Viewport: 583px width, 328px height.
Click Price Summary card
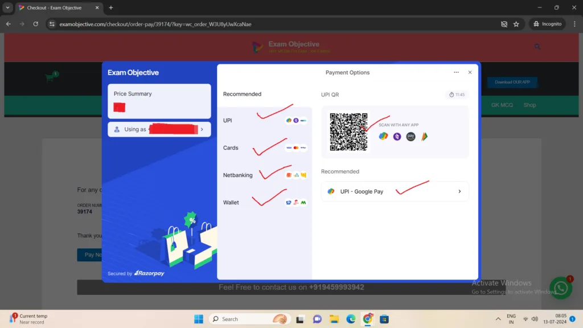[159, 101]
